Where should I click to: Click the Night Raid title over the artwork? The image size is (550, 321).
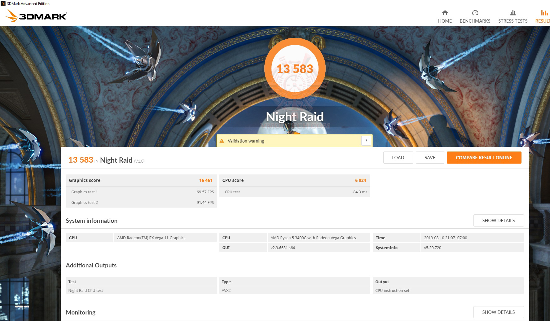coord(295,117)
